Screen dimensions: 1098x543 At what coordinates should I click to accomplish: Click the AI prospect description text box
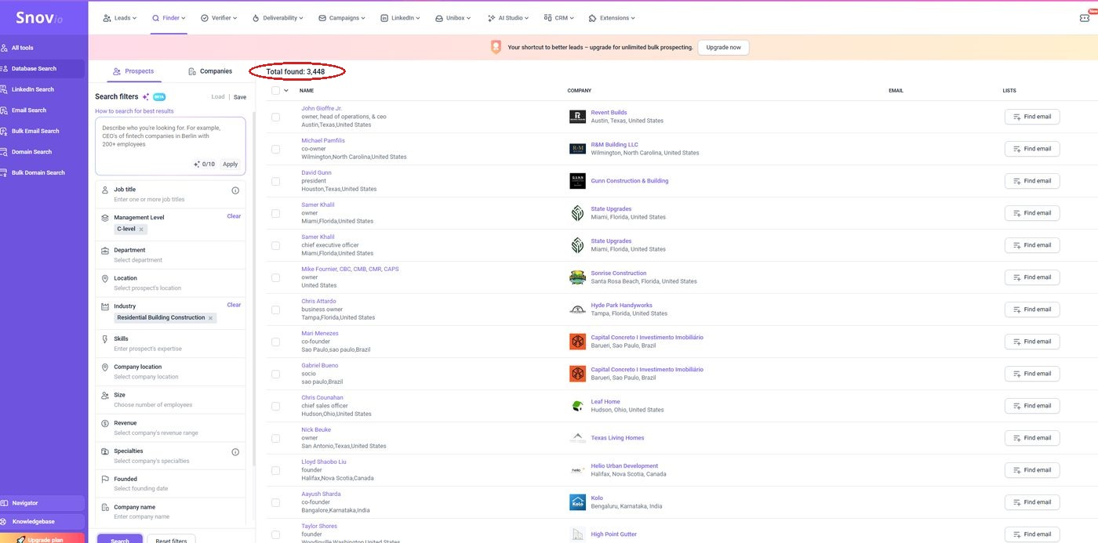click(170, 146)
